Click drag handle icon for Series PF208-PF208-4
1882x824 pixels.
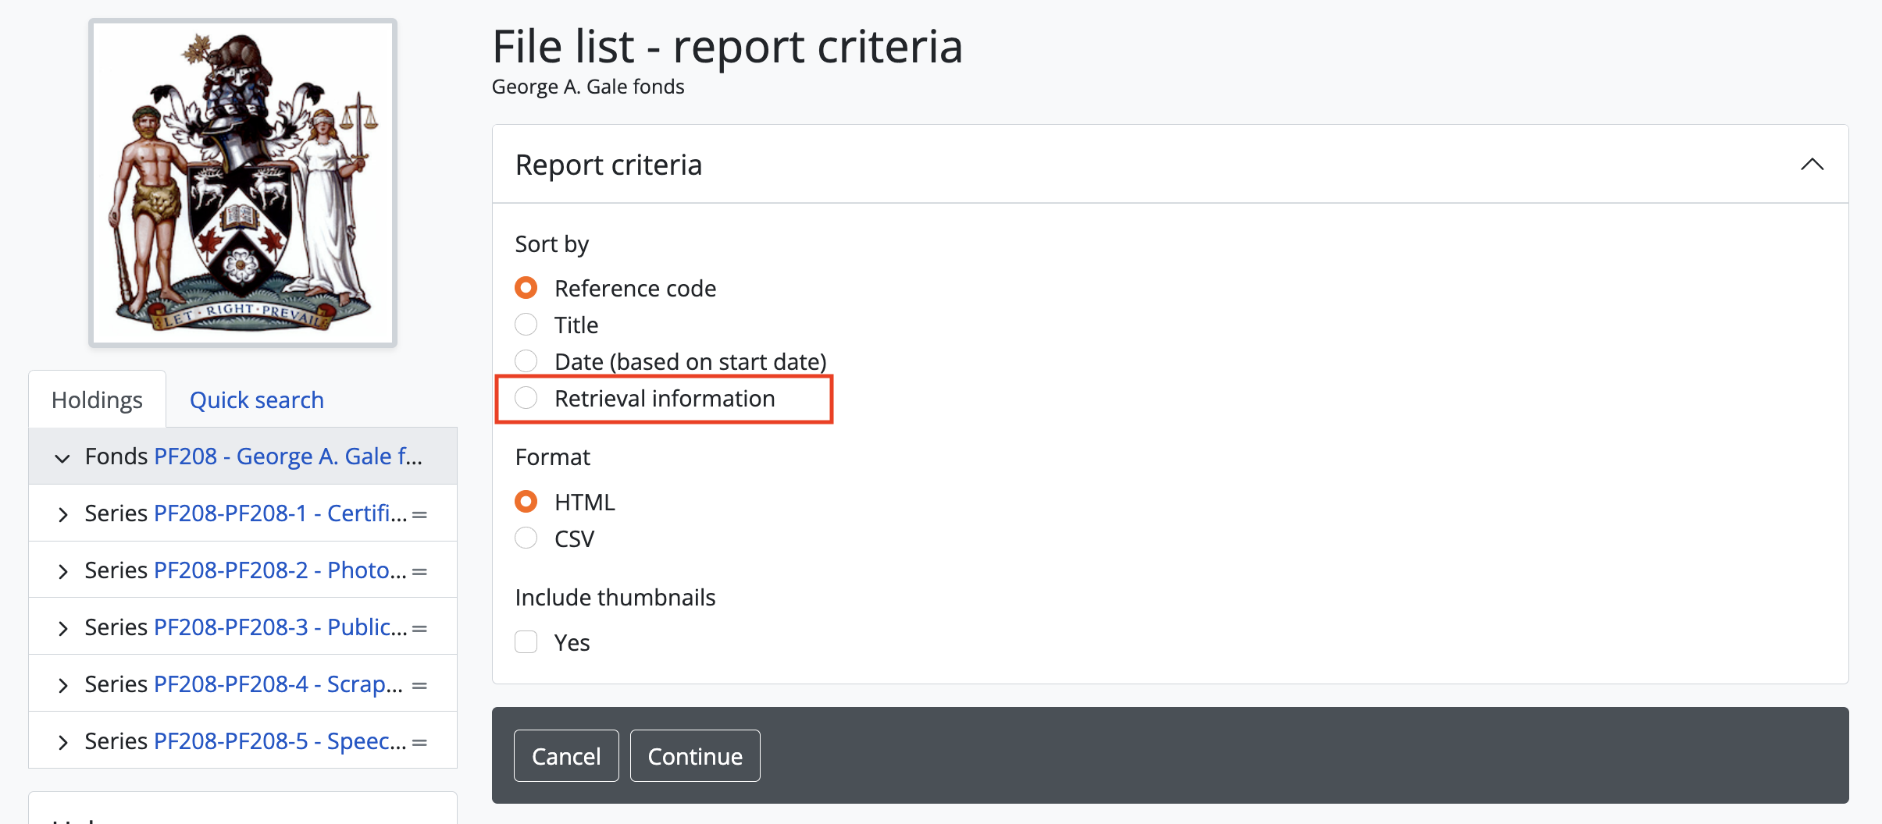coord(419,686)
